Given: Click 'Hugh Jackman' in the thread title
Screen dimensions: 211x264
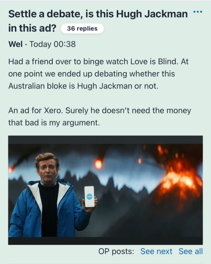Looking at the screenshot, I should pyautogui.click(x=152, y=14).
